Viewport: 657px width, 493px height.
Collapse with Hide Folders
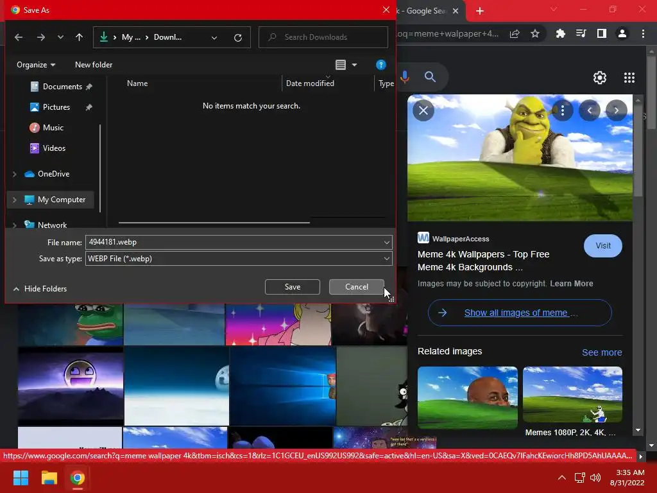pos(40,288)
